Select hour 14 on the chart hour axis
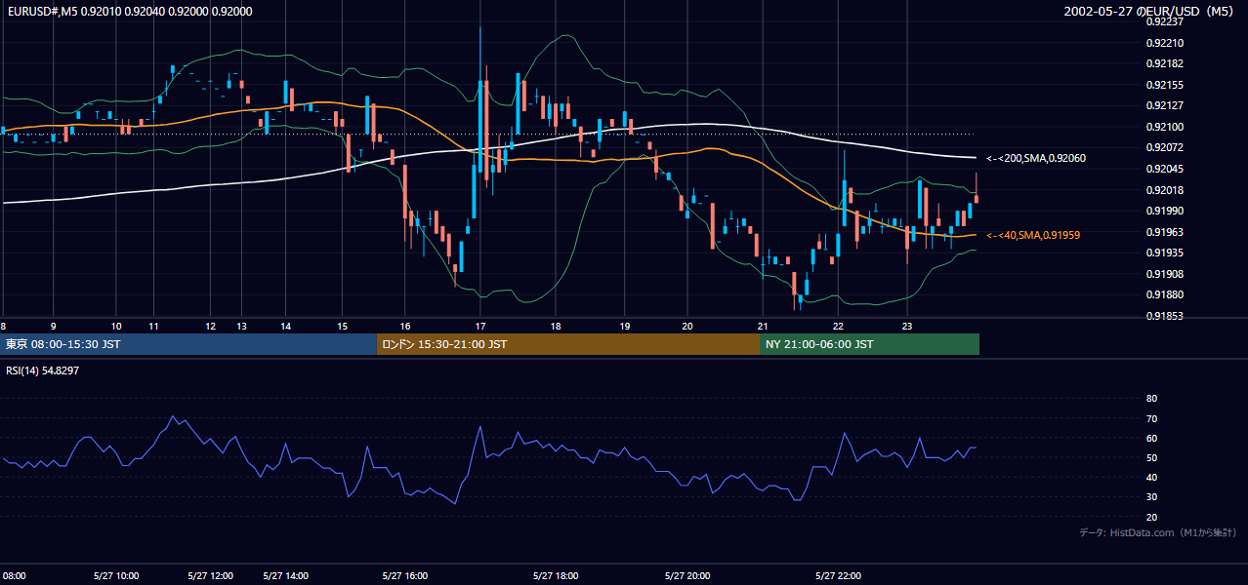 pos(286,326)
